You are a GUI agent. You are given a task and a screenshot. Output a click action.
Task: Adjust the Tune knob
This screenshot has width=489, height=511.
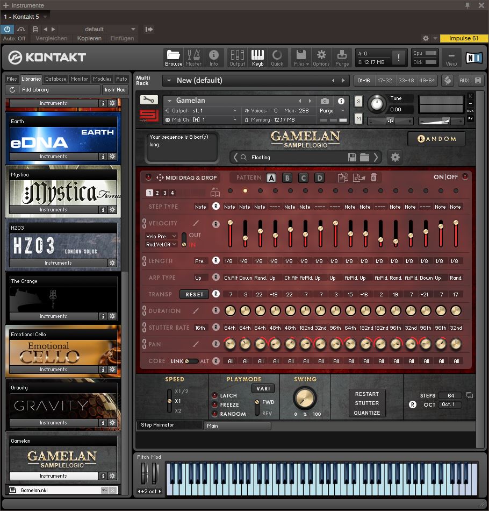click(x=377, y=104)
